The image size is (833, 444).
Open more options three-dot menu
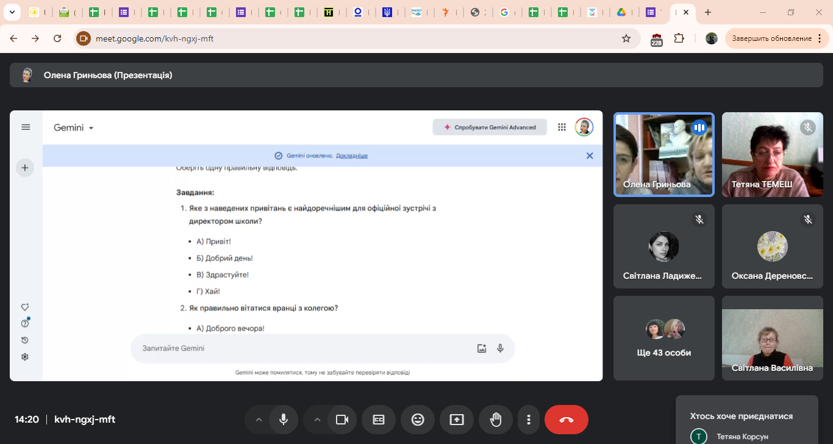(x=529, y=420)
